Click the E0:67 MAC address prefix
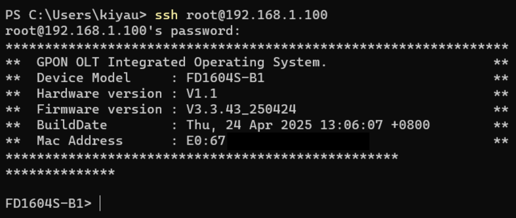516x218 pixels. coord(205,141)
